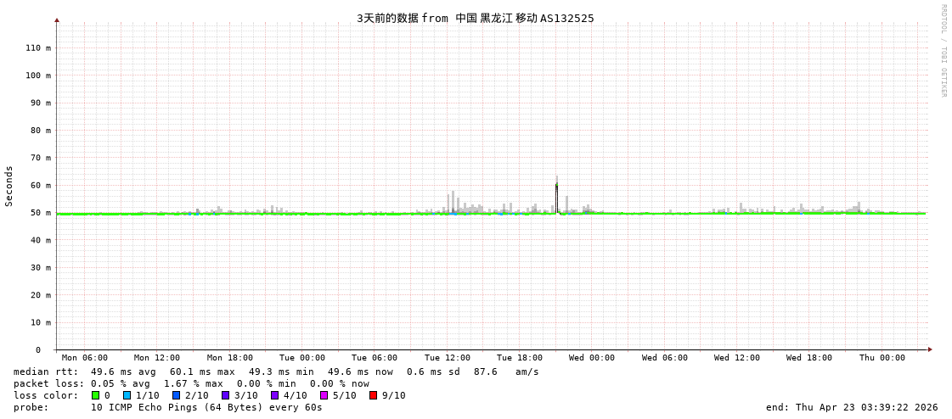952x419 pixels.
Task: Click the 110 m y-axis label
Action: [38, 48]
